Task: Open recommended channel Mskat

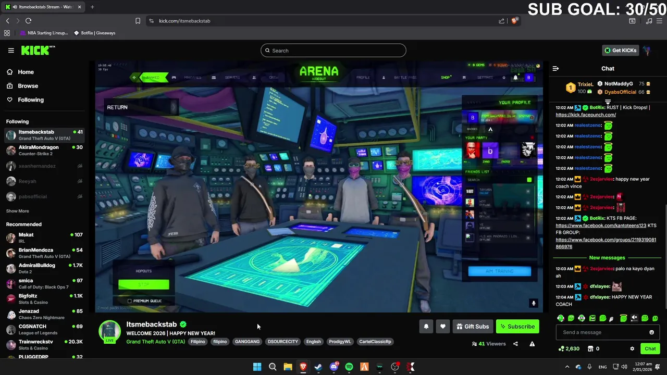Action: coord(44,238)
